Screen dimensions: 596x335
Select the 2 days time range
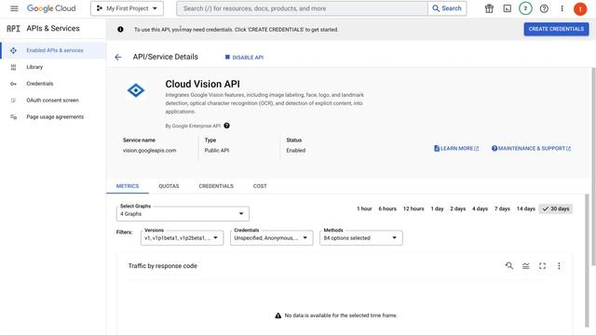[x=457, y=208]
